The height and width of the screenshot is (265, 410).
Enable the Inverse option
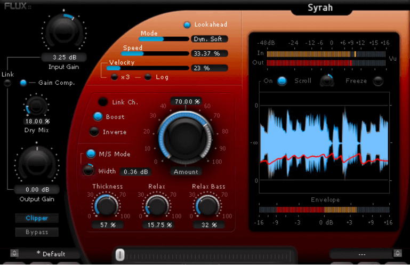click(94, 132)
